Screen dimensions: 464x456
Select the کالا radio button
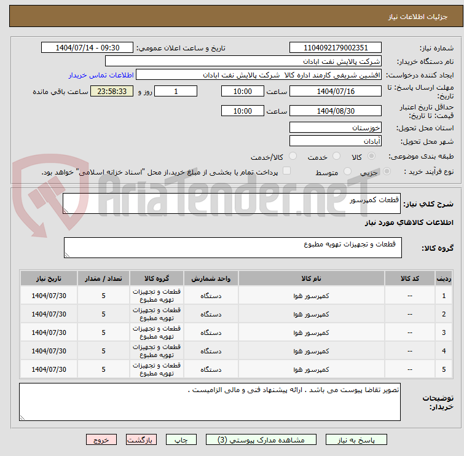pyautogui.click(x=371, y=156)
